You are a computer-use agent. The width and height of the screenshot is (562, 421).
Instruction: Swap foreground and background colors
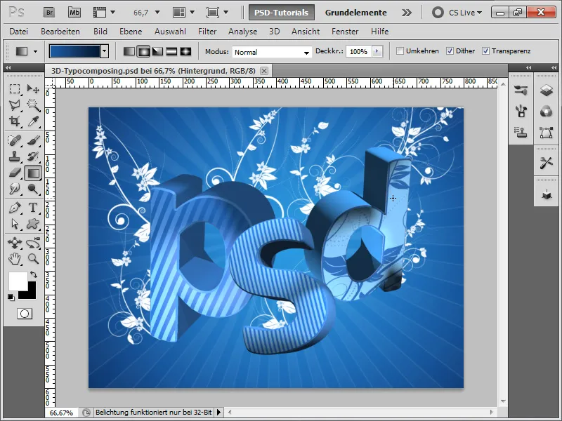point(34,274)
